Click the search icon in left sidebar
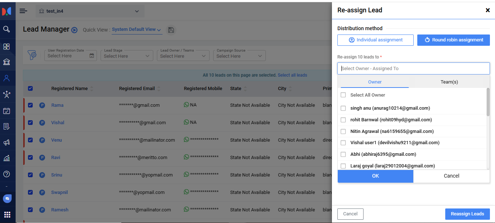 click(7, 29)
